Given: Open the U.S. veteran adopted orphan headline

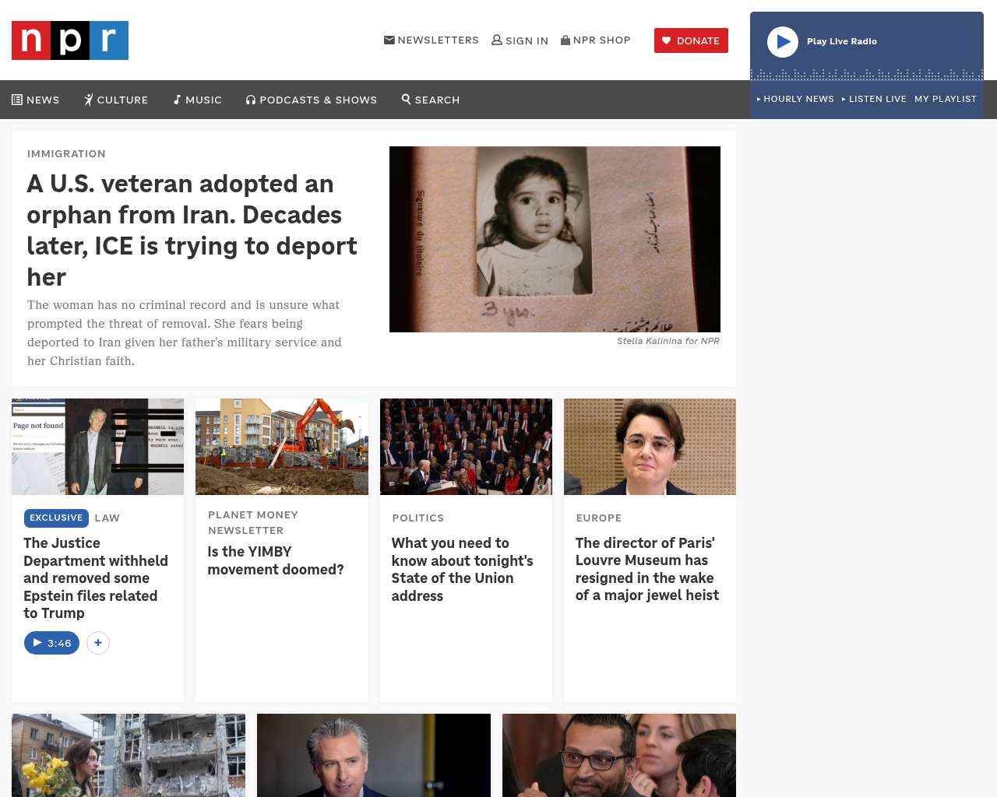Looking at the screenshot, I should (192, 230).
